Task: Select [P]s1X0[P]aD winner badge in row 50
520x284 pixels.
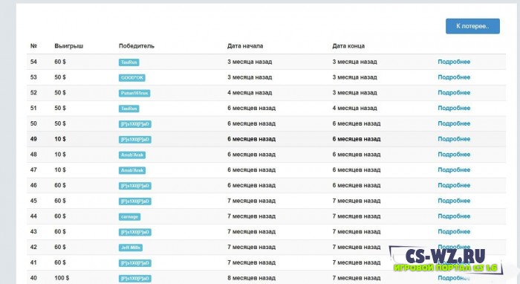Action: pyautogui.click(x=135, y=124)
